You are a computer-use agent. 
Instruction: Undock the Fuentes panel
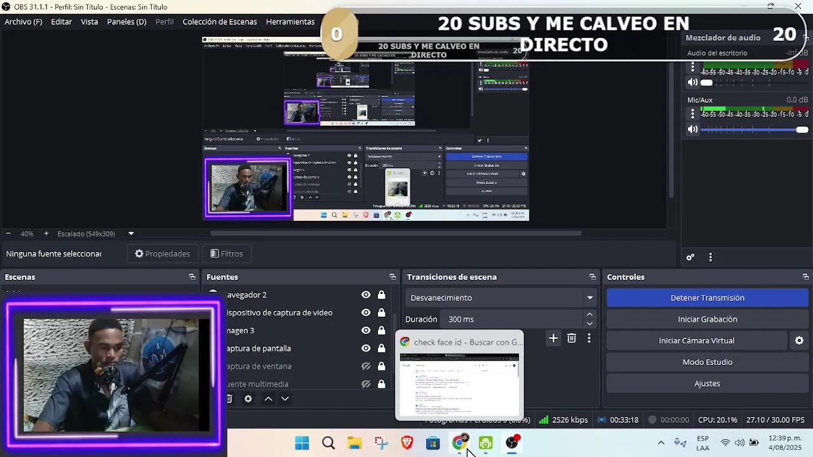[x=393, y=277]
